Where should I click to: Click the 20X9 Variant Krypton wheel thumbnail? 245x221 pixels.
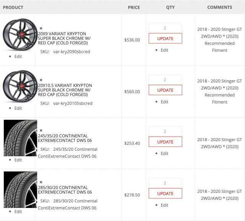(x=18, y=34)
